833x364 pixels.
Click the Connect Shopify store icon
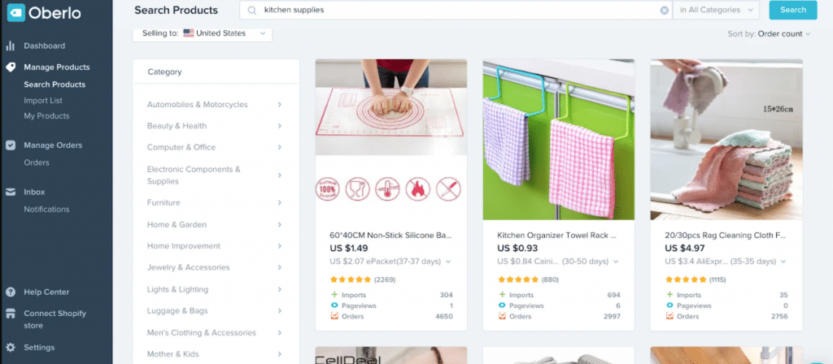[10, 314]
